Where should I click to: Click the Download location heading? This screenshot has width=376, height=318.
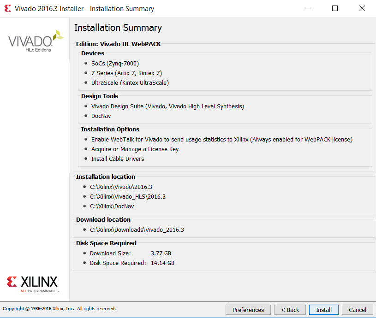click(103, 219)
